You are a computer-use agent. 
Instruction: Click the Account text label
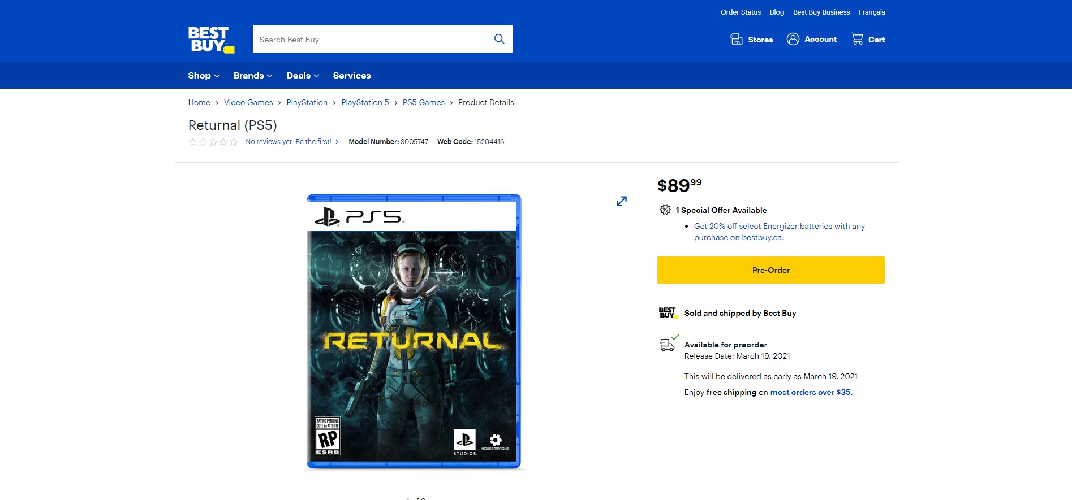pyautogui.click(x=820, y=39)
